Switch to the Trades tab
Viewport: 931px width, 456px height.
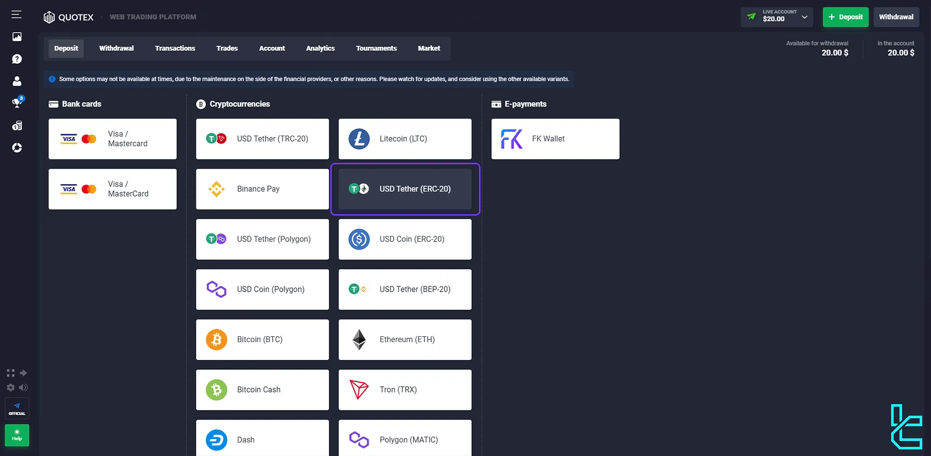227,48
